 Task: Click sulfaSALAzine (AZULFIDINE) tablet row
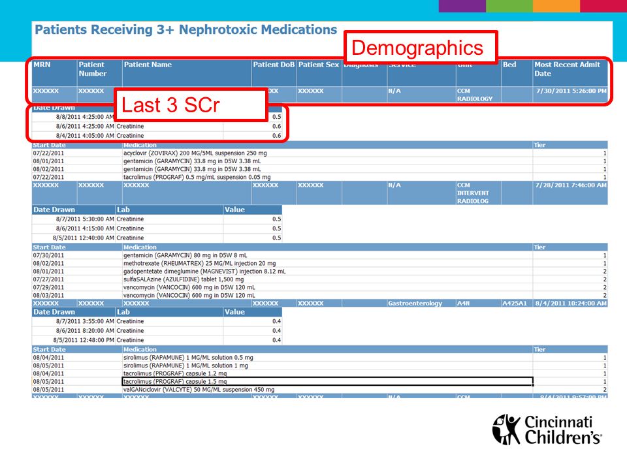(319, 279)
